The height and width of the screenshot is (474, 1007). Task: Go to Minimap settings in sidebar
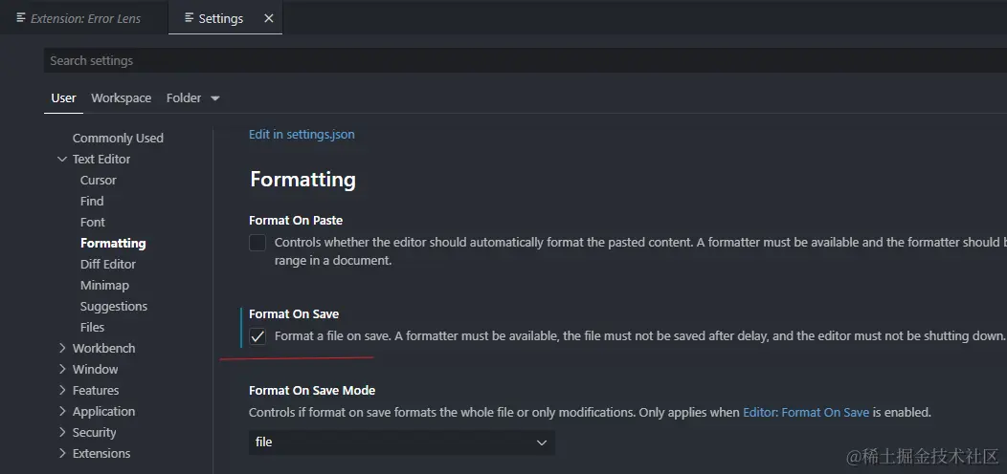point(104,285)
